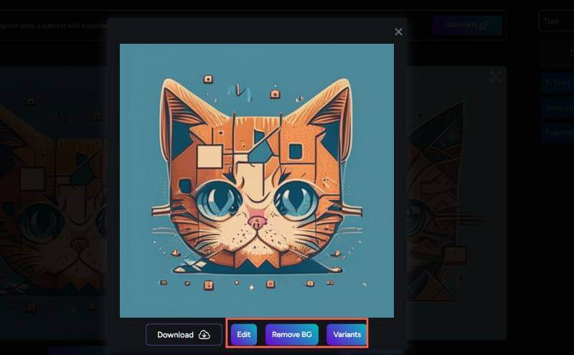The height and width of the screenshot is (355, 574).
Task: Close the dimmed right background image card
Action: point(495,77)
